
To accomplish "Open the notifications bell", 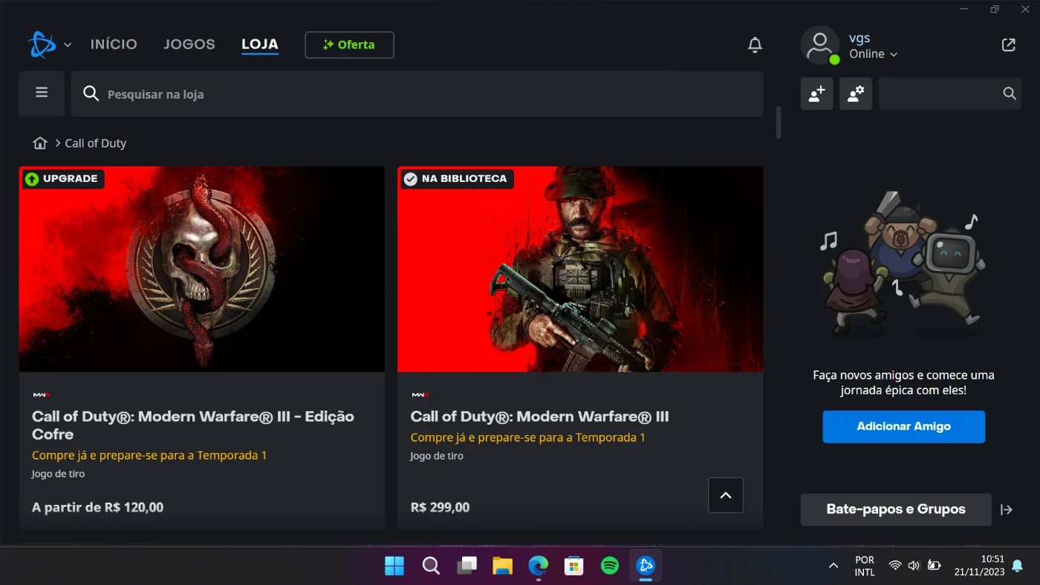I will tap(755, 45).
